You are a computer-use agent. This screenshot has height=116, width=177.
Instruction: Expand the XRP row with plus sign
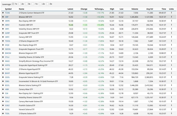click(3, 17)
